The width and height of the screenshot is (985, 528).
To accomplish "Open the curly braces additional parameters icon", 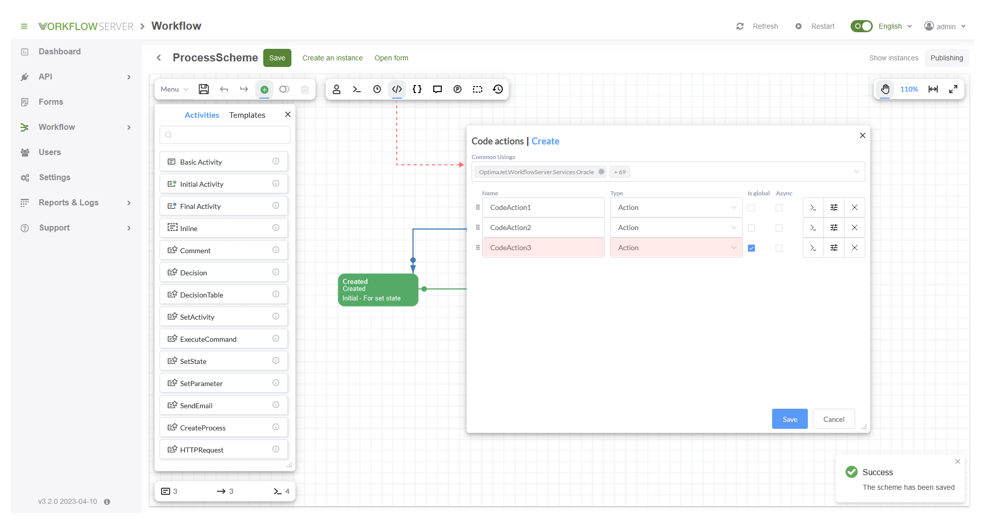I will [x=417, y=89].
